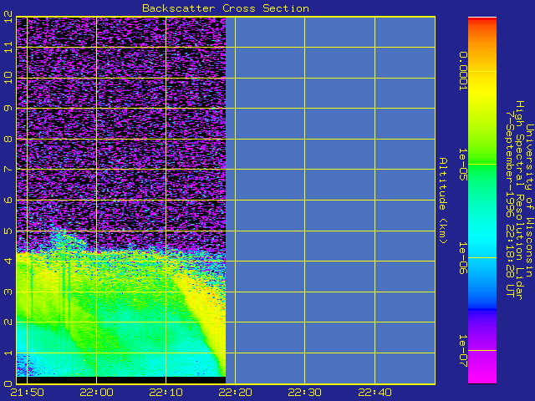
Task: Click the altitude 4 axis label
Action: [x=8, y=261]
